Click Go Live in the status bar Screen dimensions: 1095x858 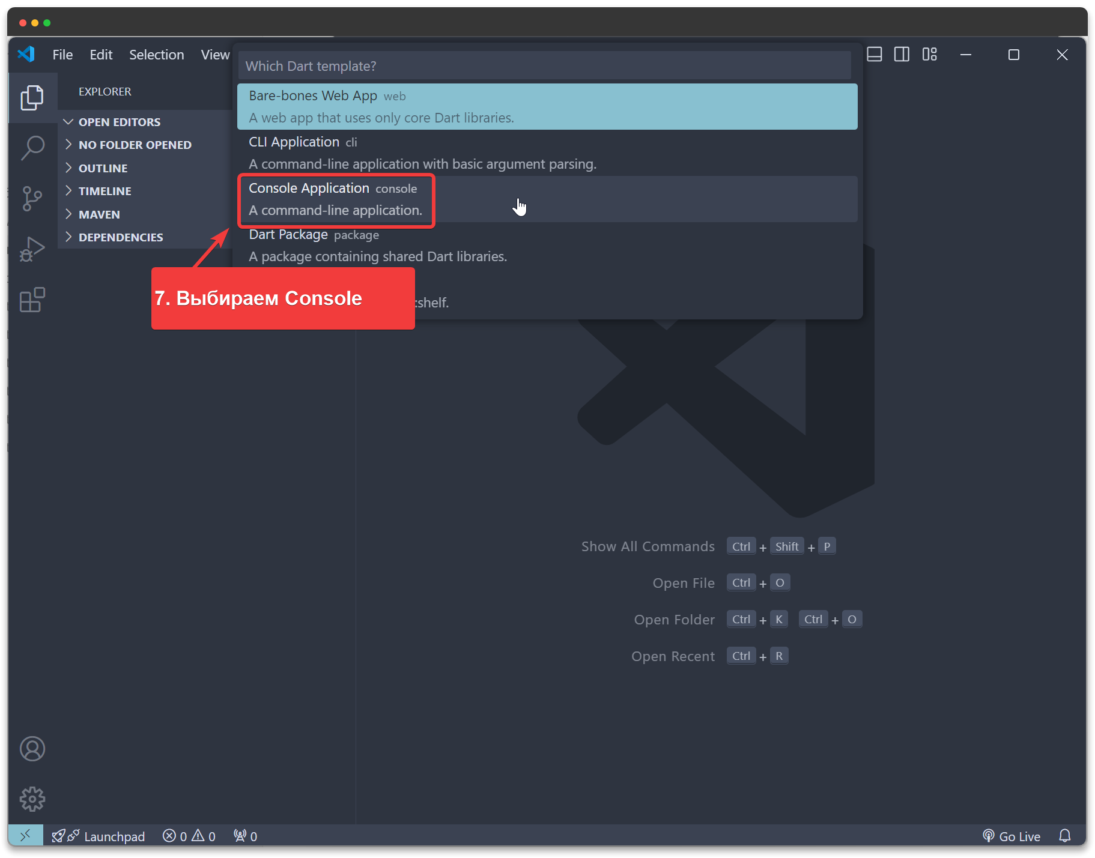click(x=1012, y=836)
